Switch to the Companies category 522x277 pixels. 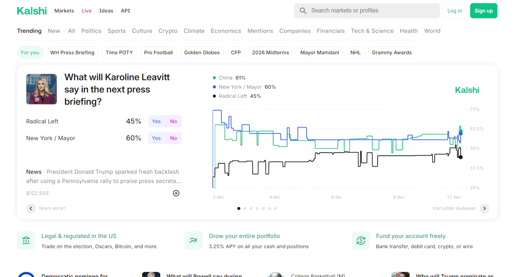(x=295, y=31)
